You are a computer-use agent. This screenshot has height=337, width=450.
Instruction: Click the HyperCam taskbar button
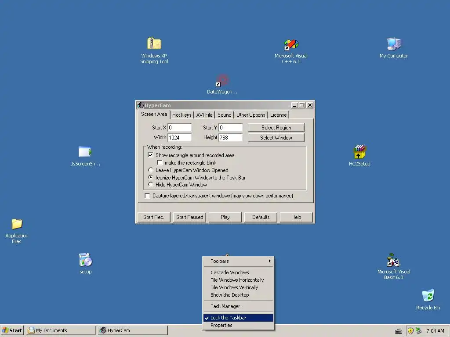[x=133, y=330]
